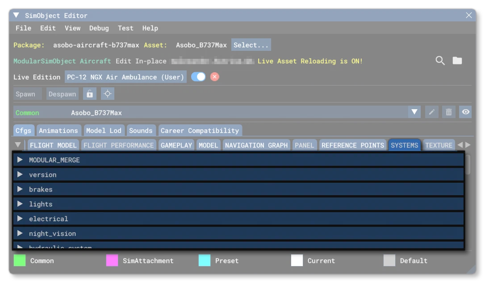Click the unlock padlock icon
Image resolution: width=485 pixels, height=283 pixels.
pos(90,94)
